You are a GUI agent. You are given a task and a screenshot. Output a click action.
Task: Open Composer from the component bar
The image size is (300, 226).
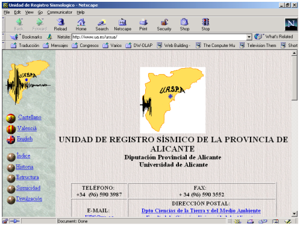288,221
